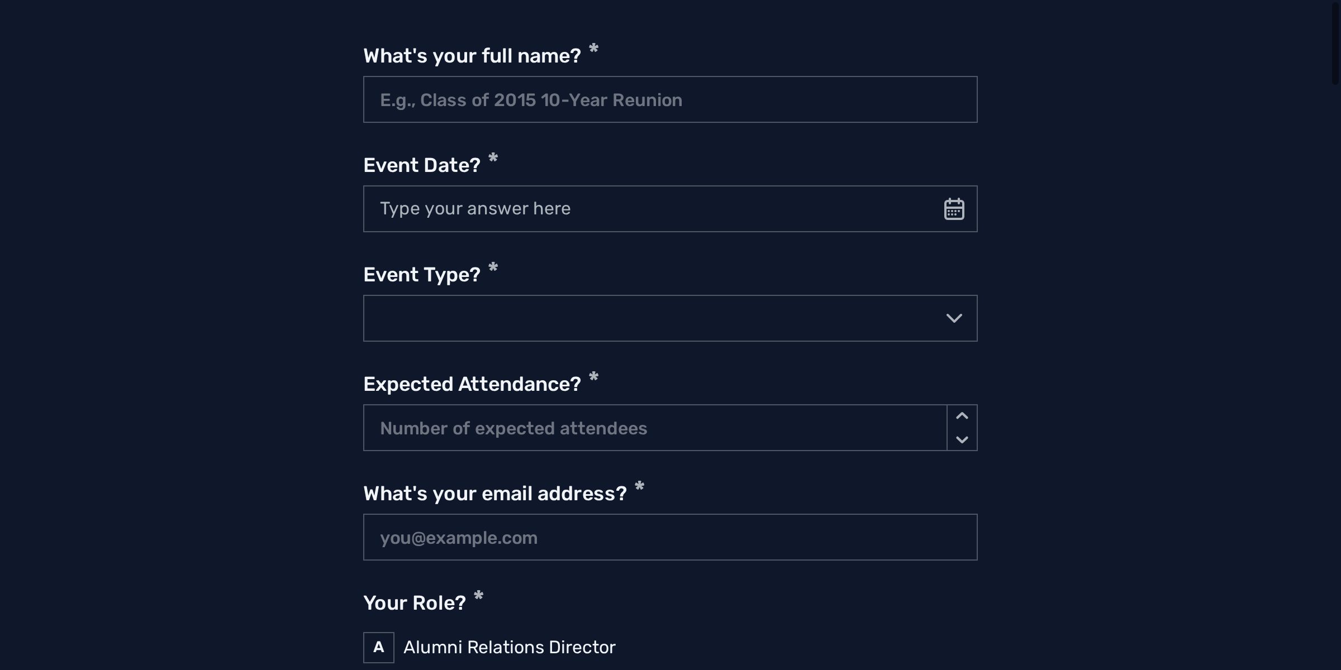1341x670 pixels.
Task: Click the attendance stepper down arrow
Action: (962, 441)
